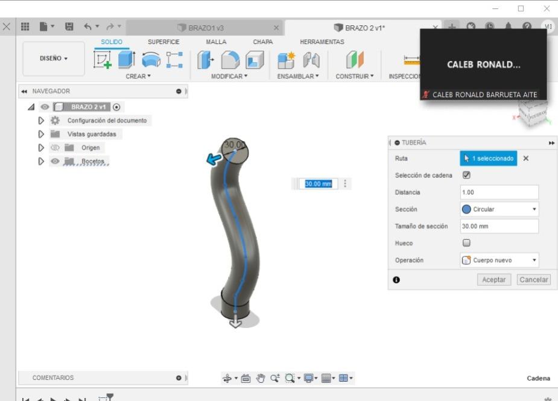558x401 pixels.
Task: Activate the BRAZO 2 v1 radio button
Action: (116, 107)
